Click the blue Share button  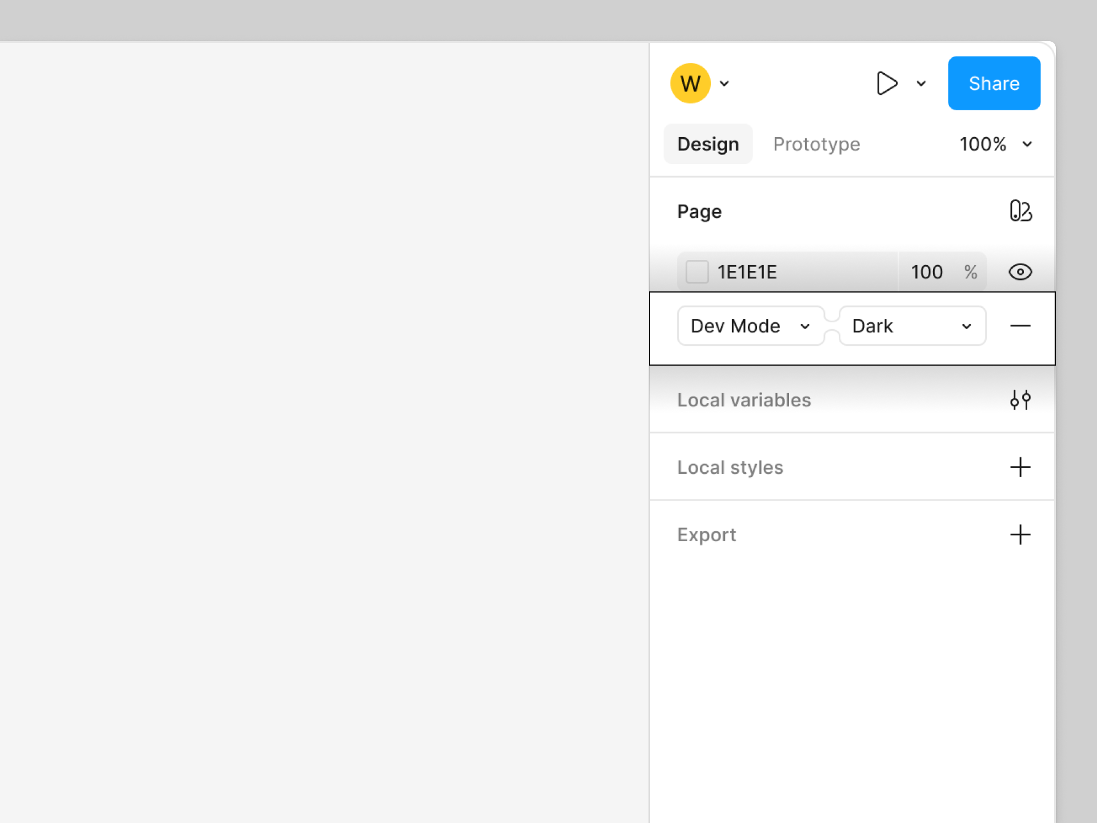click(994, 83)
